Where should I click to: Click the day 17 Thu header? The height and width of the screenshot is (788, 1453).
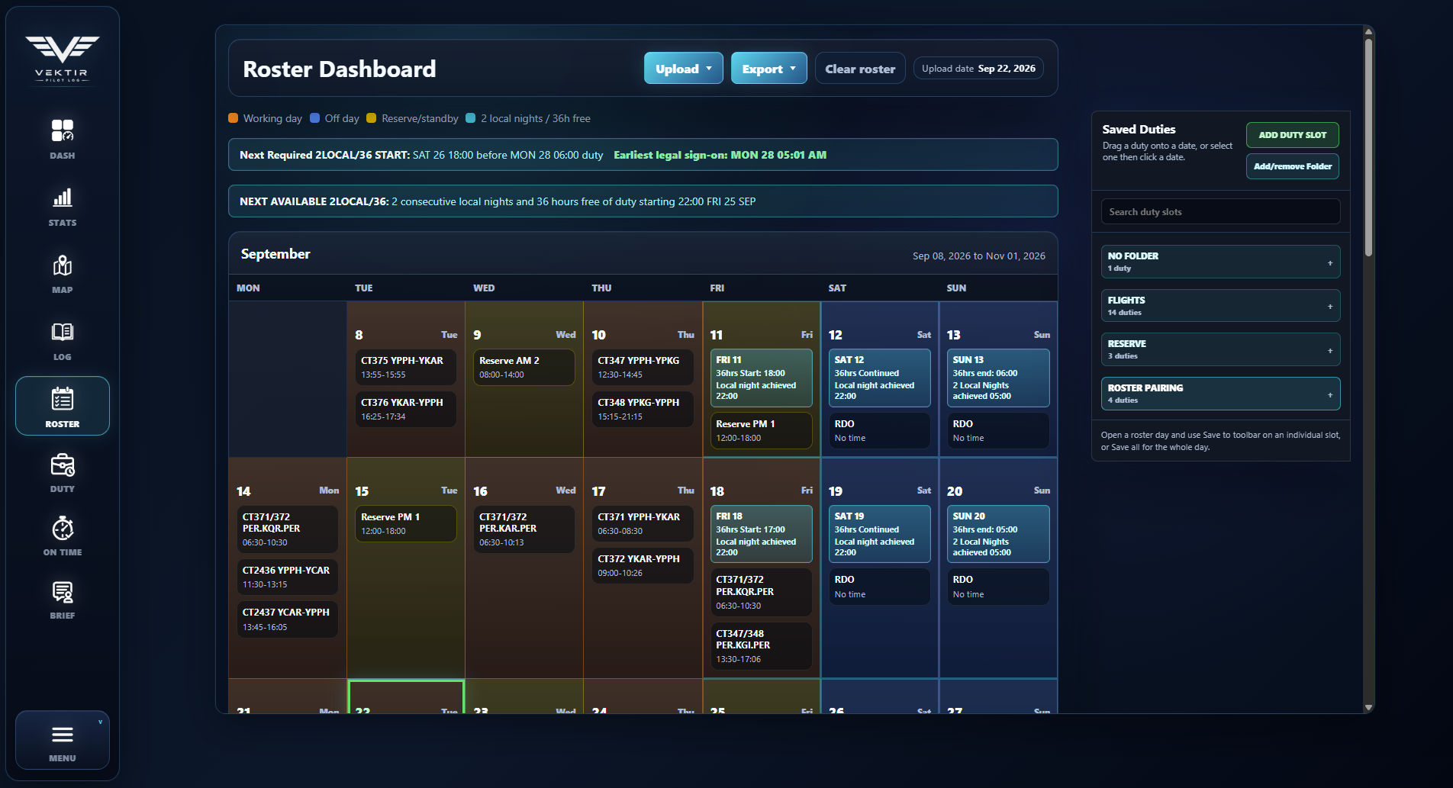click(x=643, y=490)
